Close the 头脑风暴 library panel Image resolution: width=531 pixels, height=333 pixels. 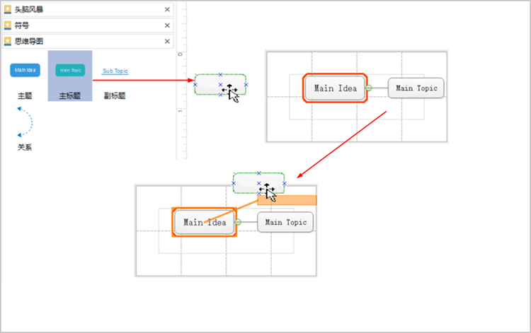pyautogui.click(x=167, y=9)
